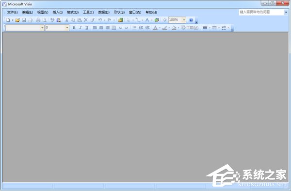This screenshot has width=291, height=191.
Task: Click the help question input field
Action: click(x=261, y=12)
